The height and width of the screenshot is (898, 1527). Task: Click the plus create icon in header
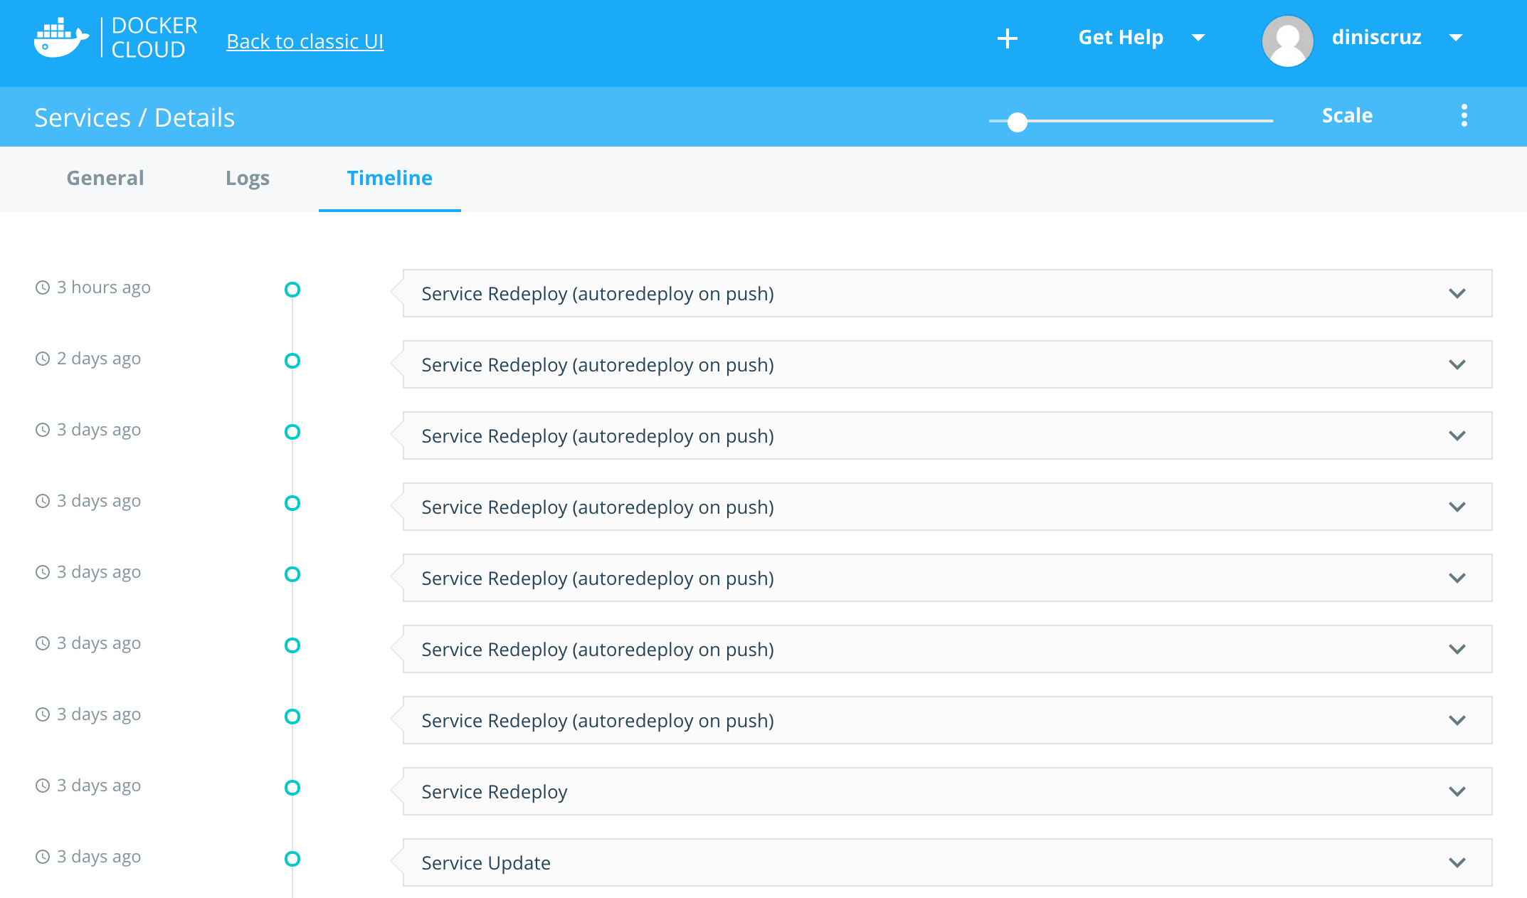(x=1007, y=38)
